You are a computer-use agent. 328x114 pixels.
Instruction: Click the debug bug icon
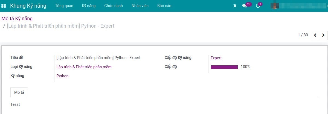(x=235, y=6)
